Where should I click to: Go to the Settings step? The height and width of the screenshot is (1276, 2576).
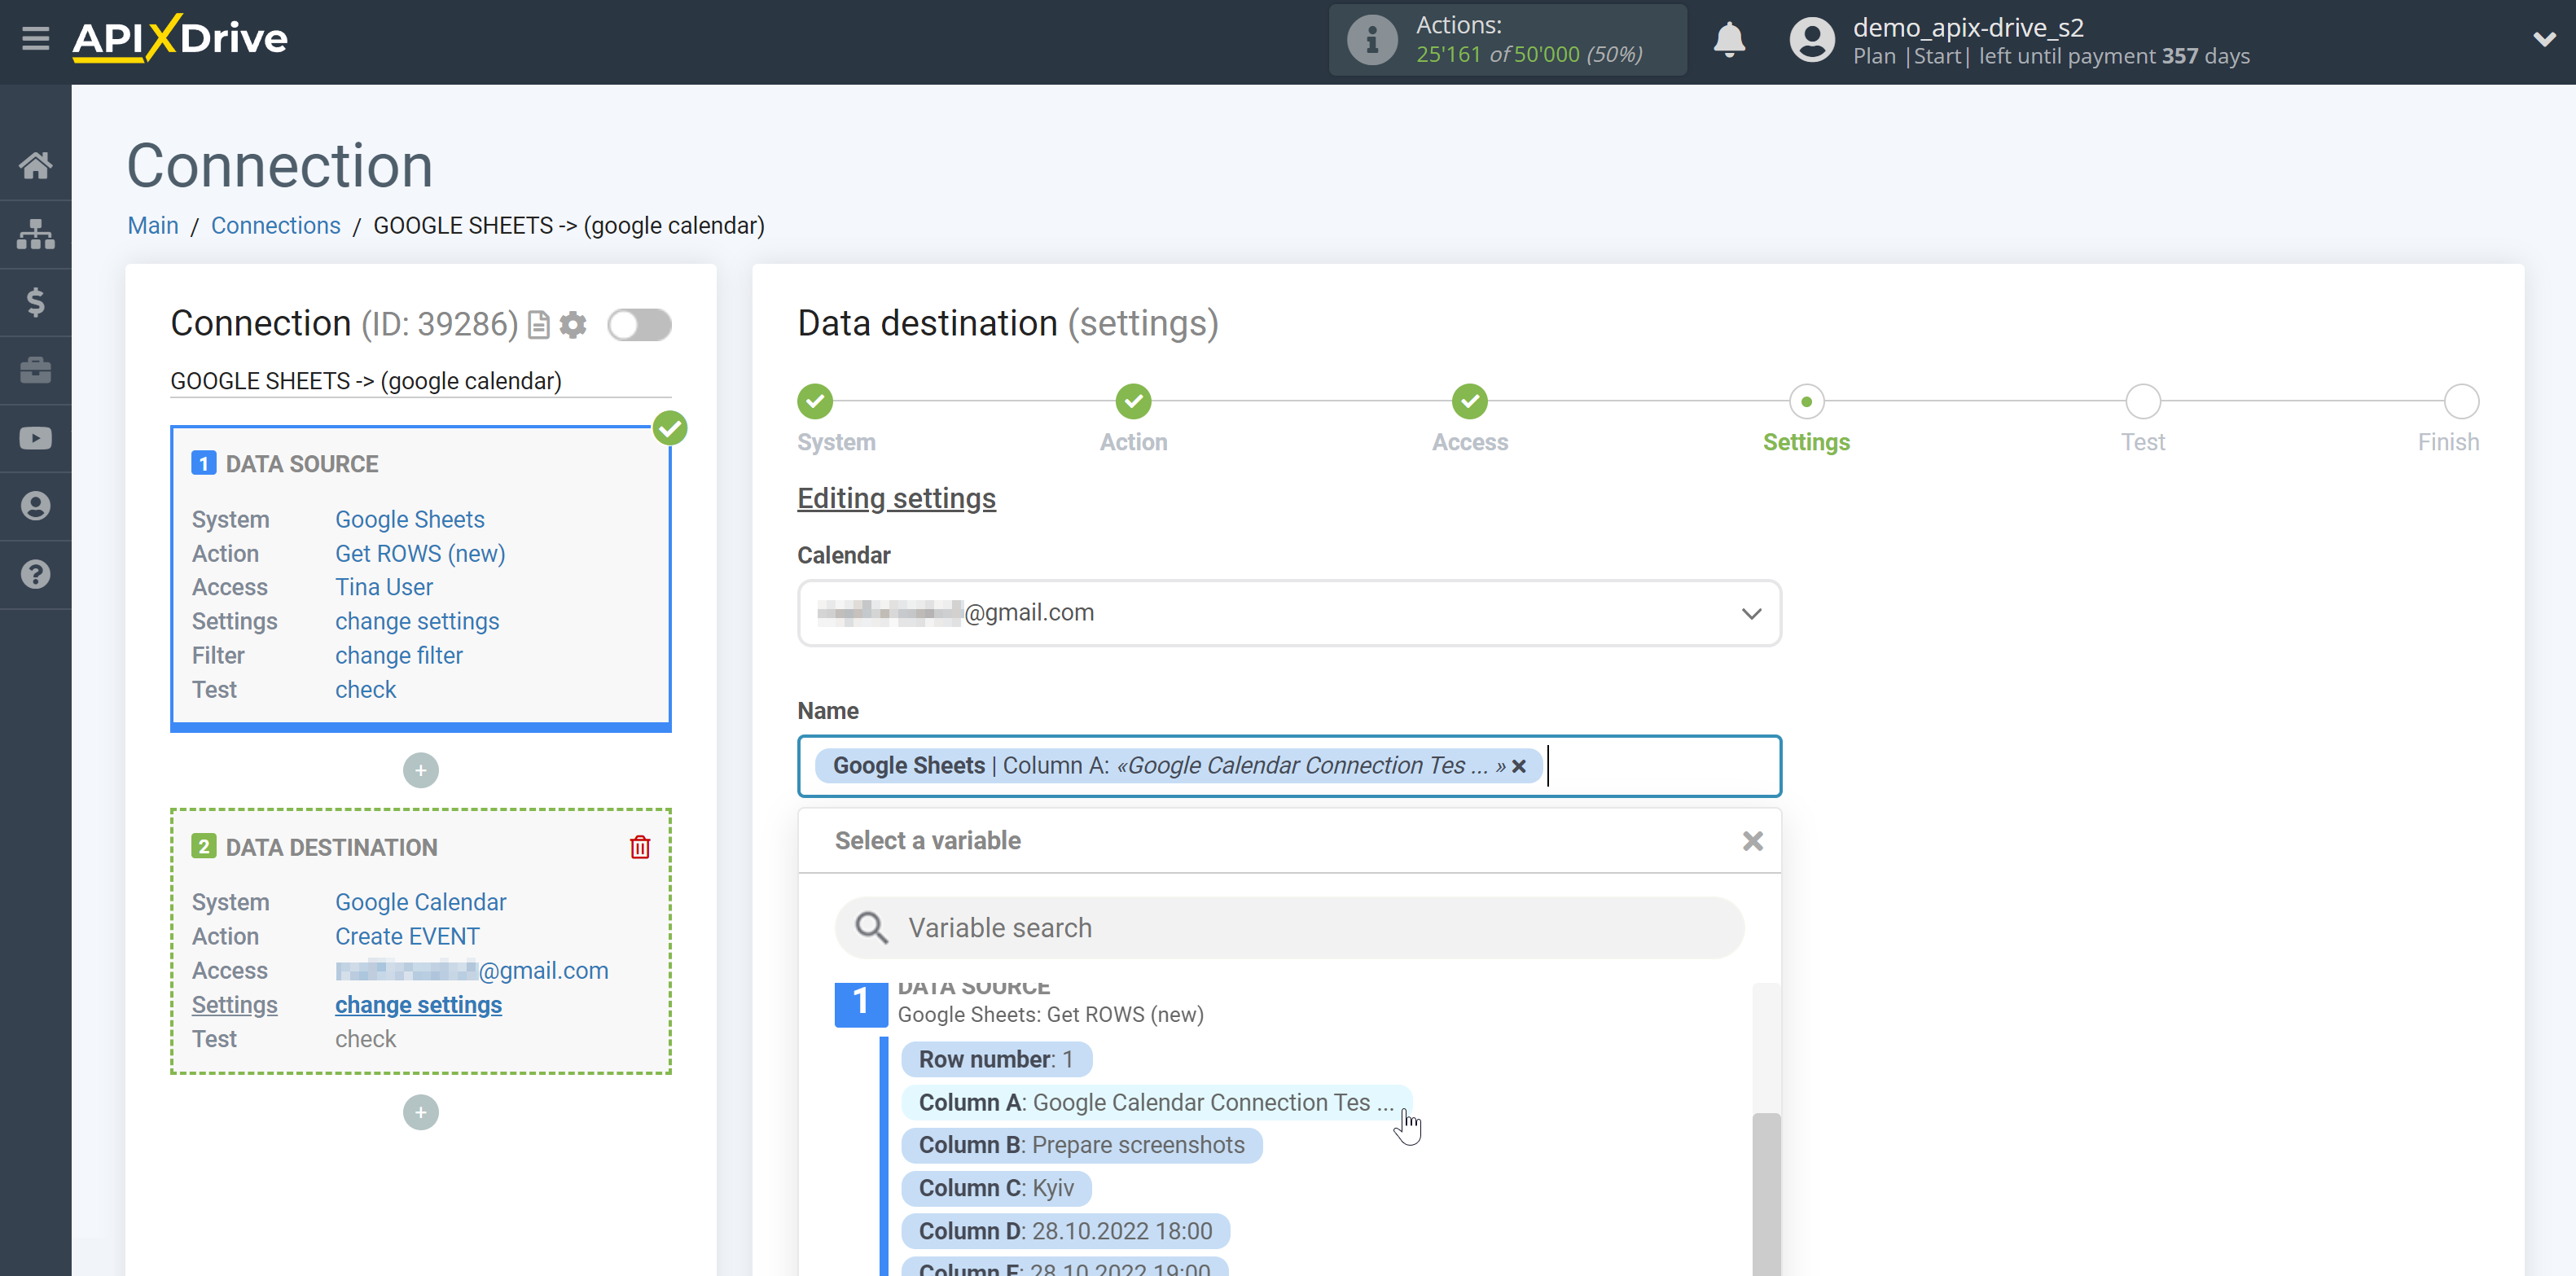tap(1806, 402)
